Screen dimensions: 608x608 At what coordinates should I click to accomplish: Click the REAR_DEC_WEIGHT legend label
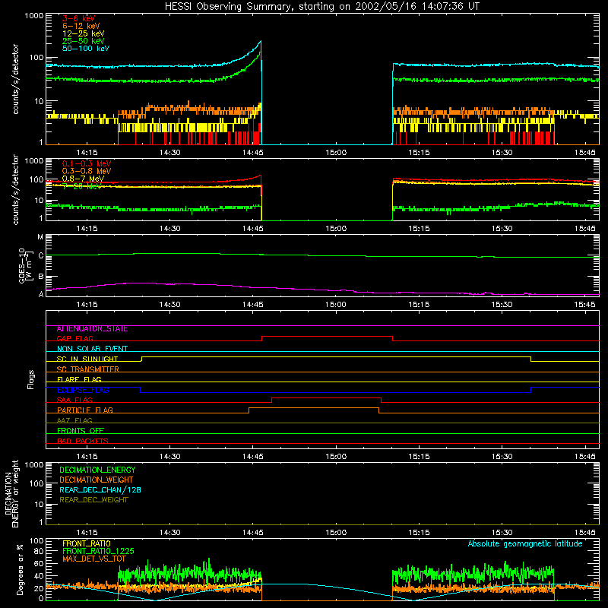click(93, 500)
